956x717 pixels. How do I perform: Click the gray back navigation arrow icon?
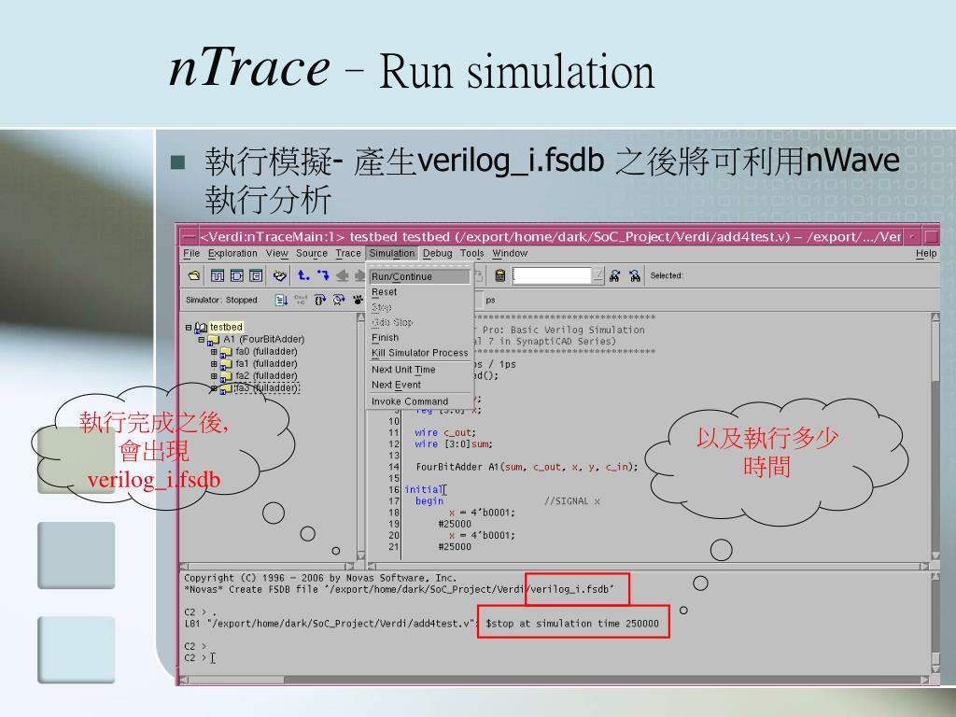[x=342, y=275]
